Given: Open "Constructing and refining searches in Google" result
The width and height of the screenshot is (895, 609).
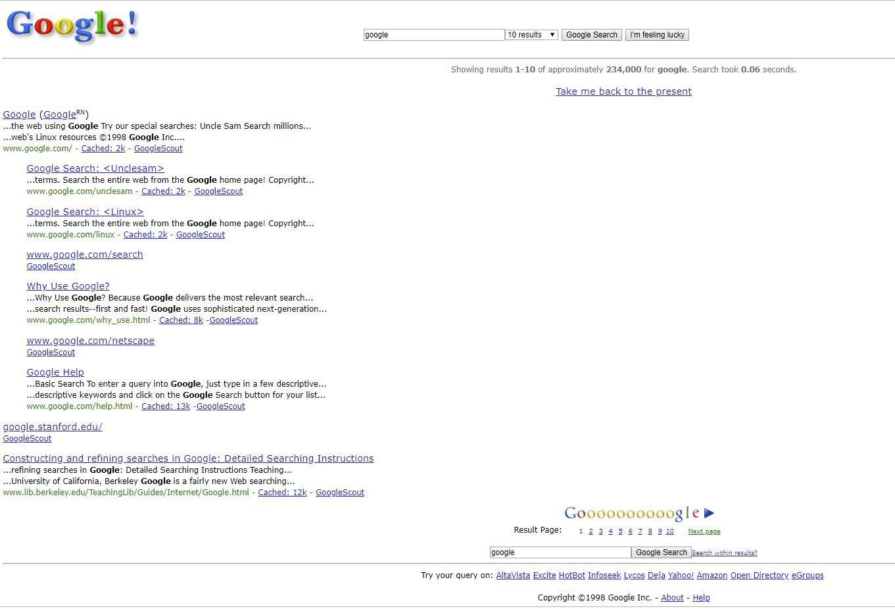Looking at the screenshot, I should coord(188,458).
